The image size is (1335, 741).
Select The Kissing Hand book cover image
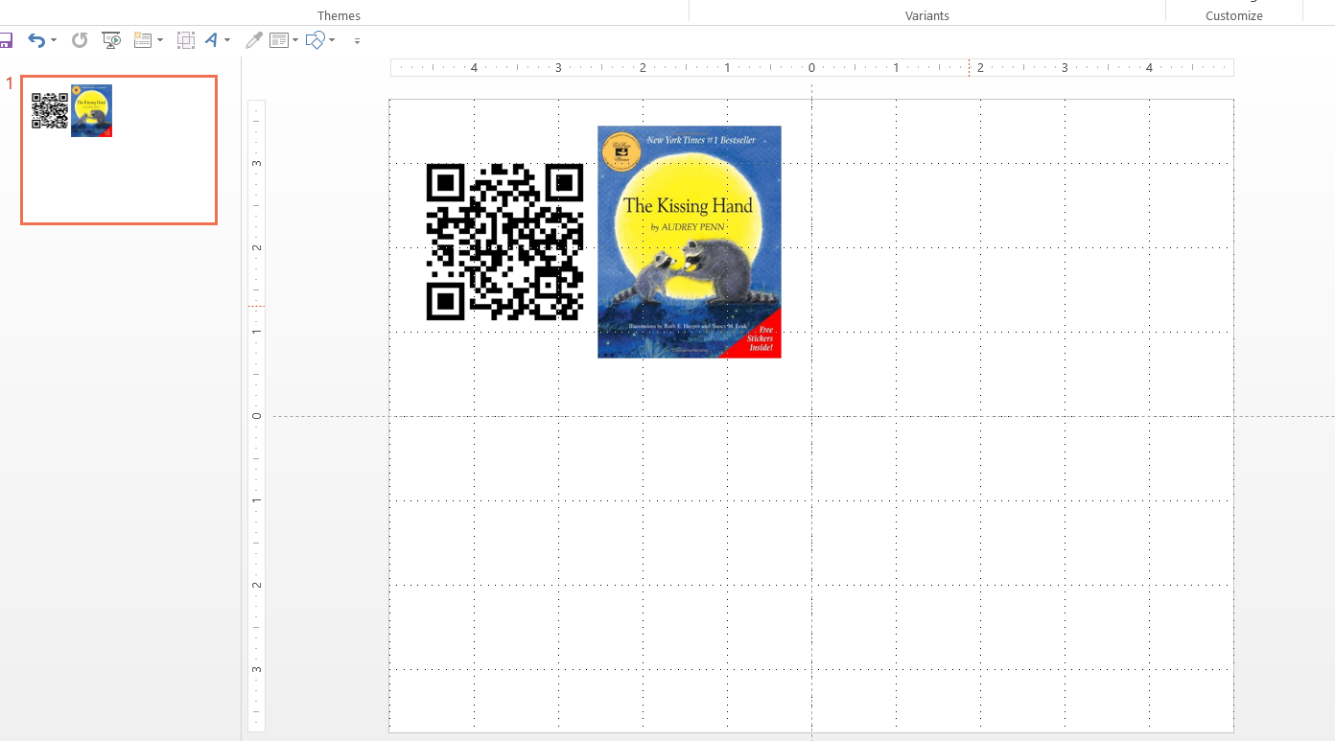pyautogui.click(x=689, y=242)
